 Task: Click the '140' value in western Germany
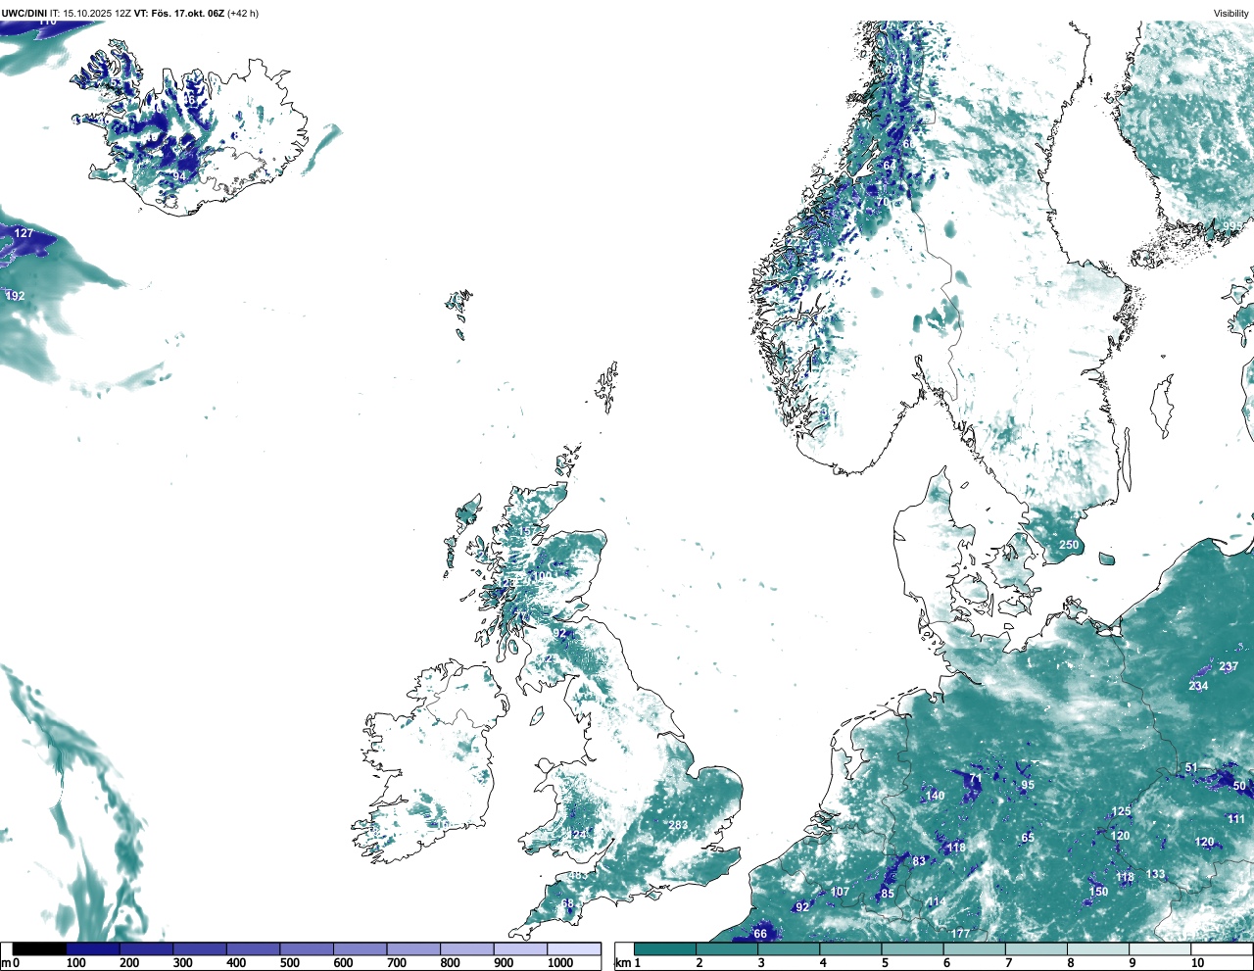(937, 796)
